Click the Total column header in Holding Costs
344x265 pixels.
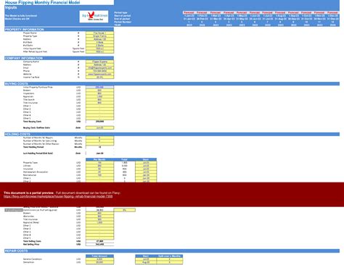(x=124, y=159)
